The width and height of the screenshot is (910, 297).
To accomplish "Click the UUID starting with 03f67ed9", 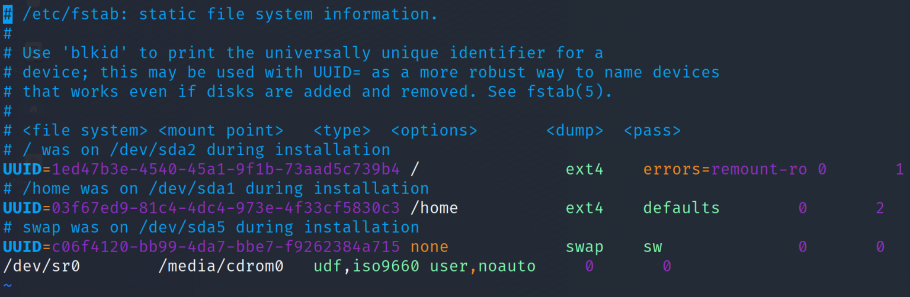I will point(226,208).
